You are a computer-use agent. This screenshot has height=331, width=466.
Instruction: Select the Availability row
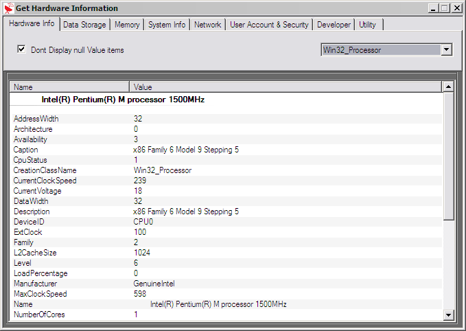point(226,139)
